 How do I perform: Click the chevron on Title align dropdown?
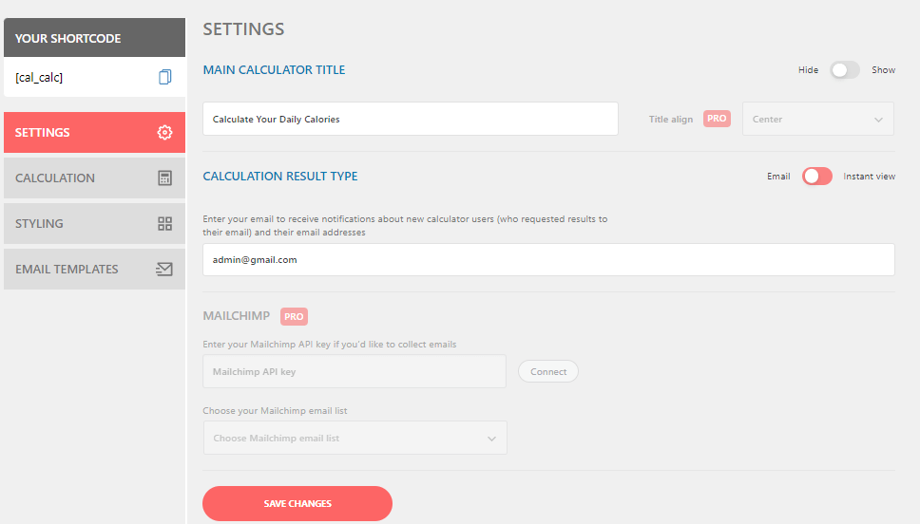pyautogui.click(x=878, y=120)
